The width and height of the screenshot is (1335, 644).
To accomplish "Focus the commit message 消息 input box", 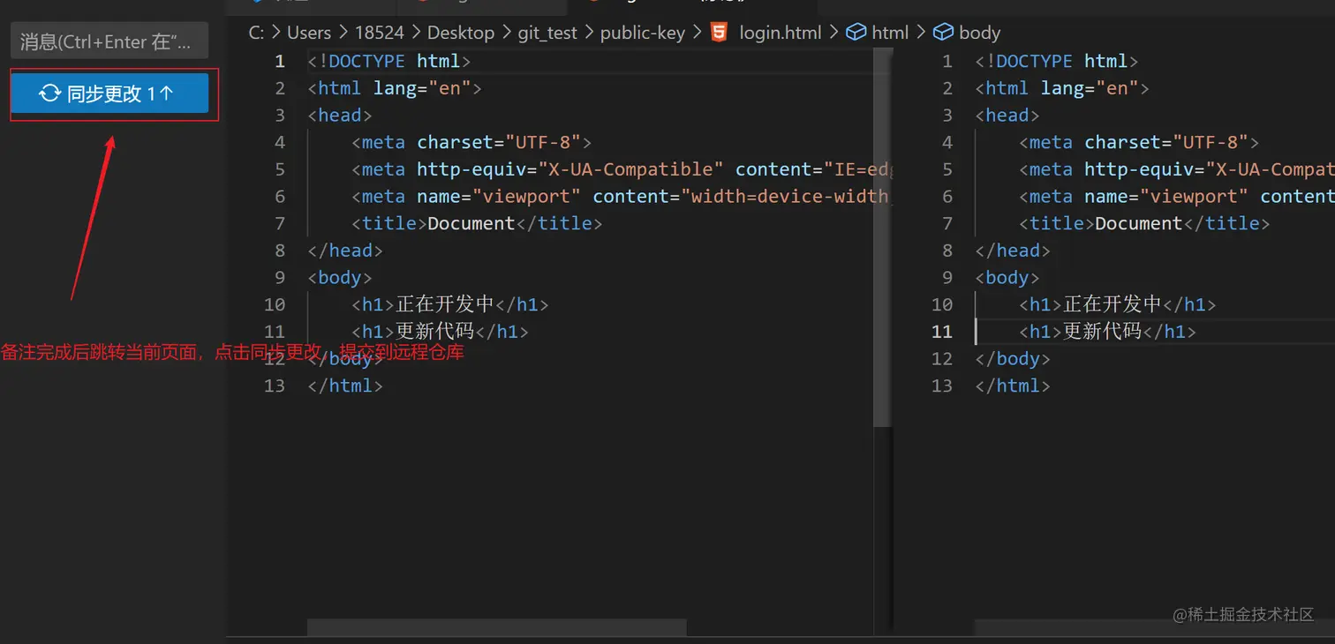I will click(x=109, y=41).
